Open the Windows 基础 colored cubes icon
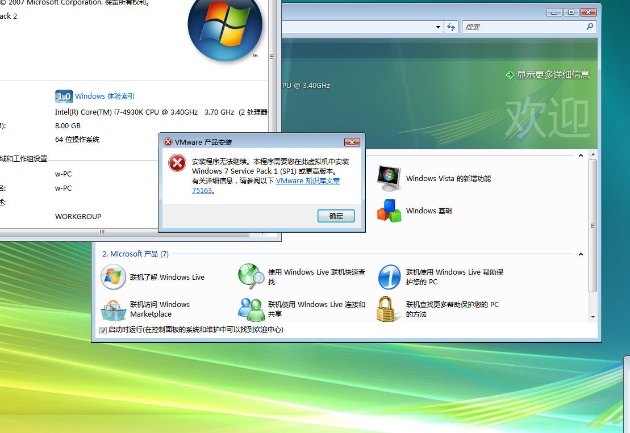 tap(389, 211)
